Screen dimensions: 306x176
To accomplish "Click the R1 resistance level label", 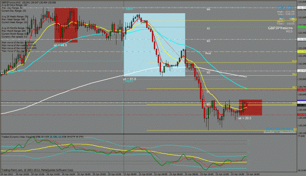I will click(x=209, y=28).
